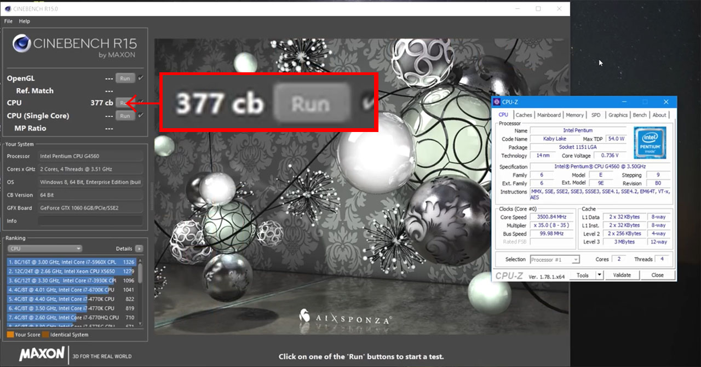Select ranking row Core i7-5960X

pyautogui.click(x=71, y=262)
